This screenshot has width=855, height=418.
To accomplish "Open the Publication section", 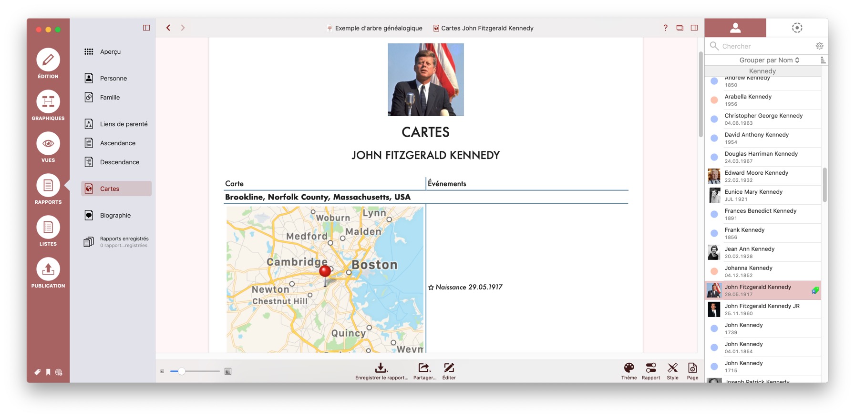I will click(48, 273).
